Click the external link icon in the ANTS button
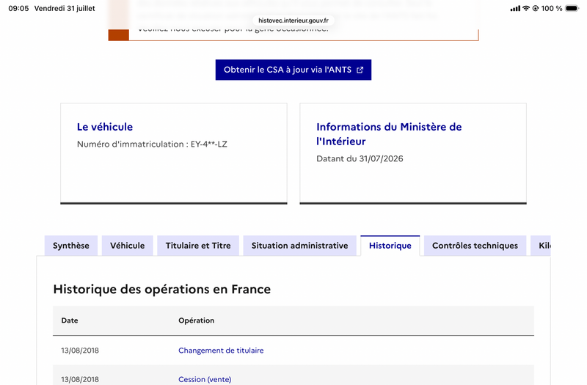 point(360,70)
